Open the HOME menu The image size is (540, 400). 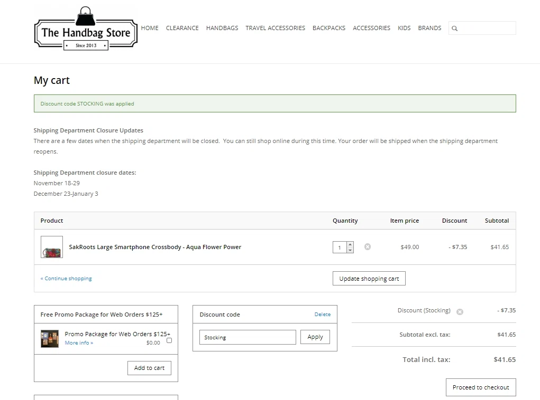(x=150, y=28)
